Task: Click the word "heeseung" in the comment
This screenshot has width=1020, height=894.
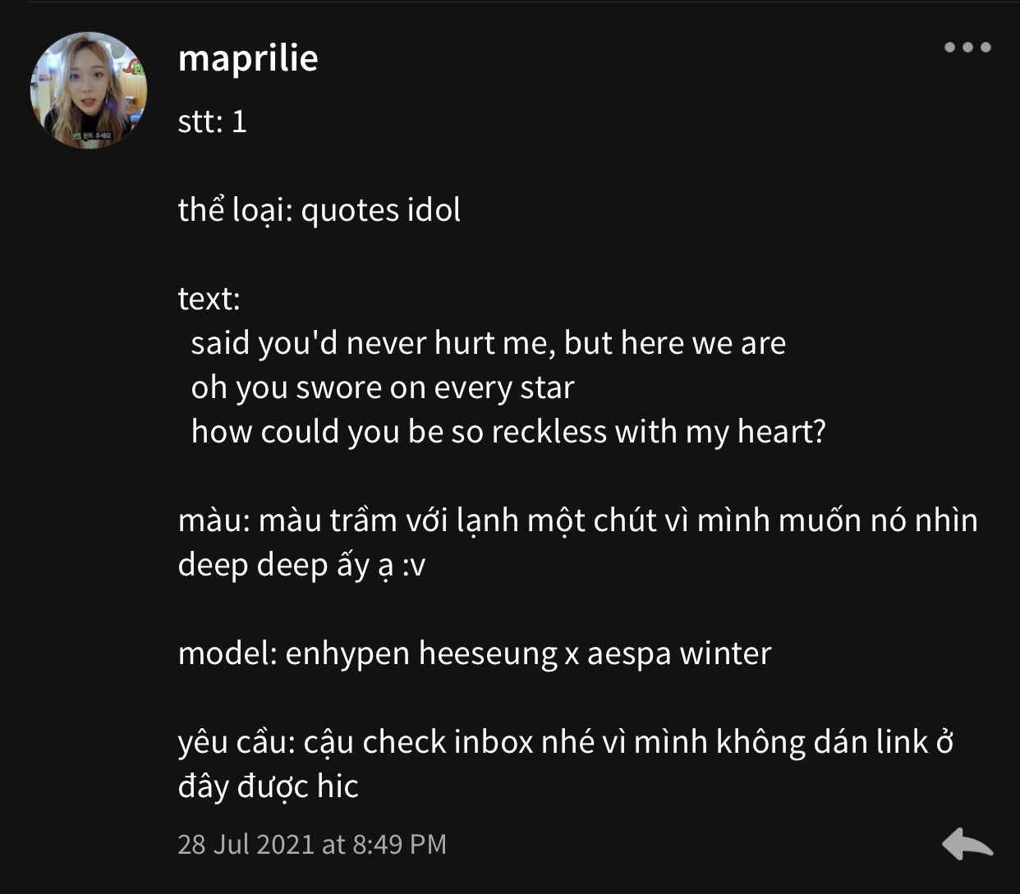Action: pos(487,653)
